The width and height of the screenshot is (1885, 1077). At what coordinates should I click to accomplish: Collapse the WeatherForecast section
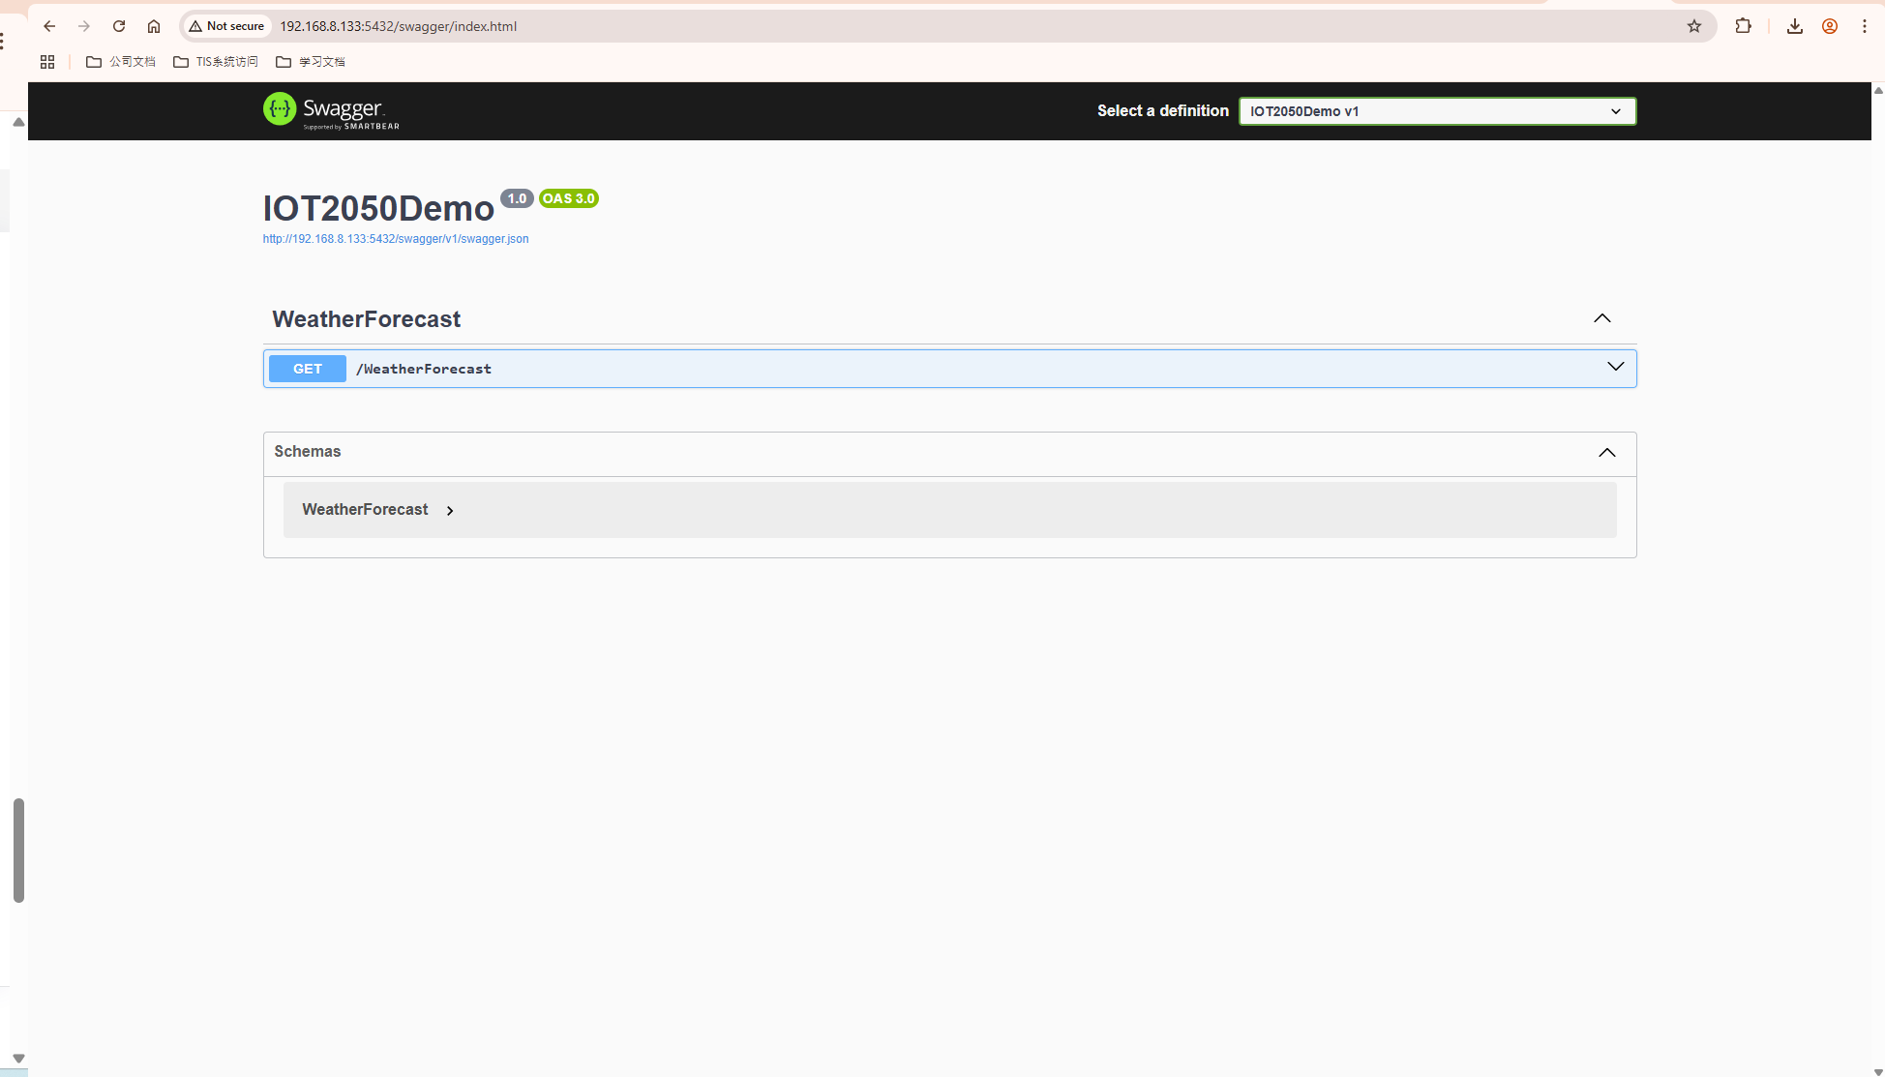1601,318
